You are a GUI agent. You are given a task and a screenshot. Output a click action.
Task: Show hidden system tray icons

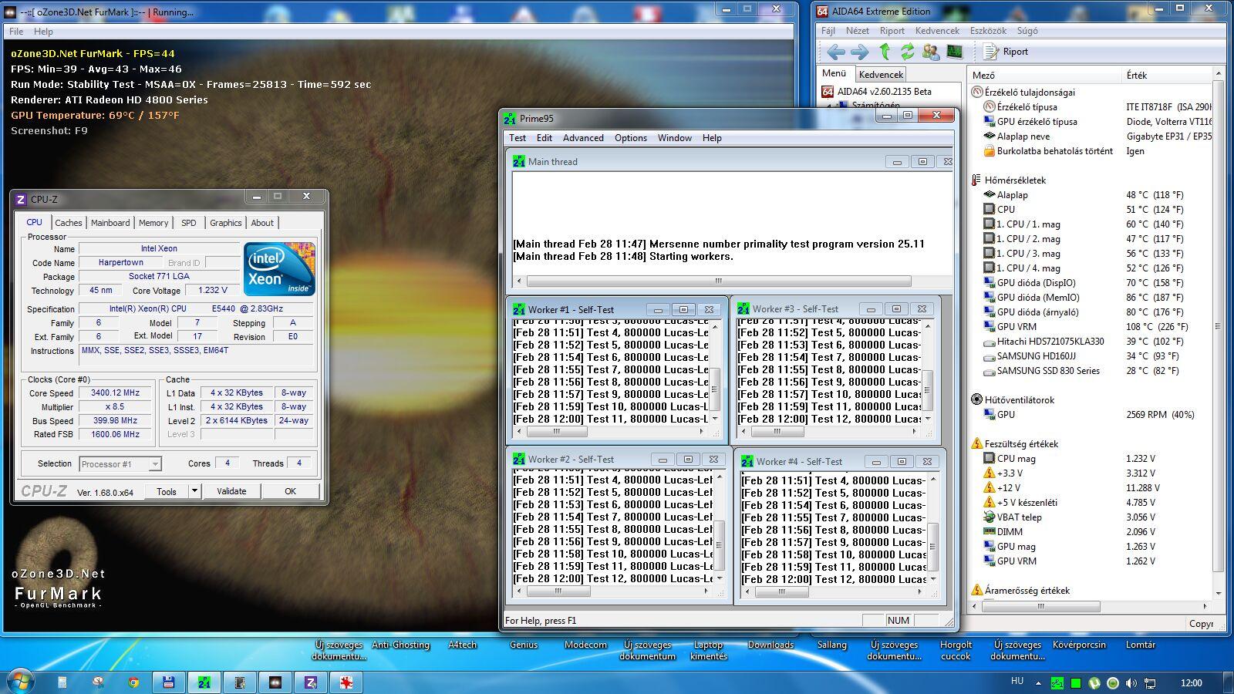[x=1038, y=683]
